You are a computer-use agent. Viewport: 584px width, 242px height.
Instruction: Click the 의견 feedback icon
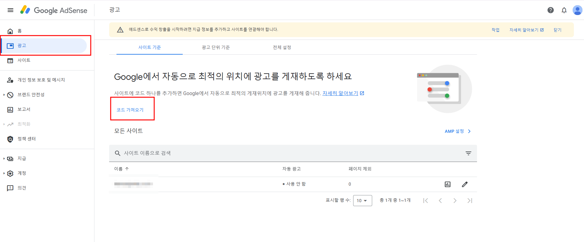pos(10,188)
